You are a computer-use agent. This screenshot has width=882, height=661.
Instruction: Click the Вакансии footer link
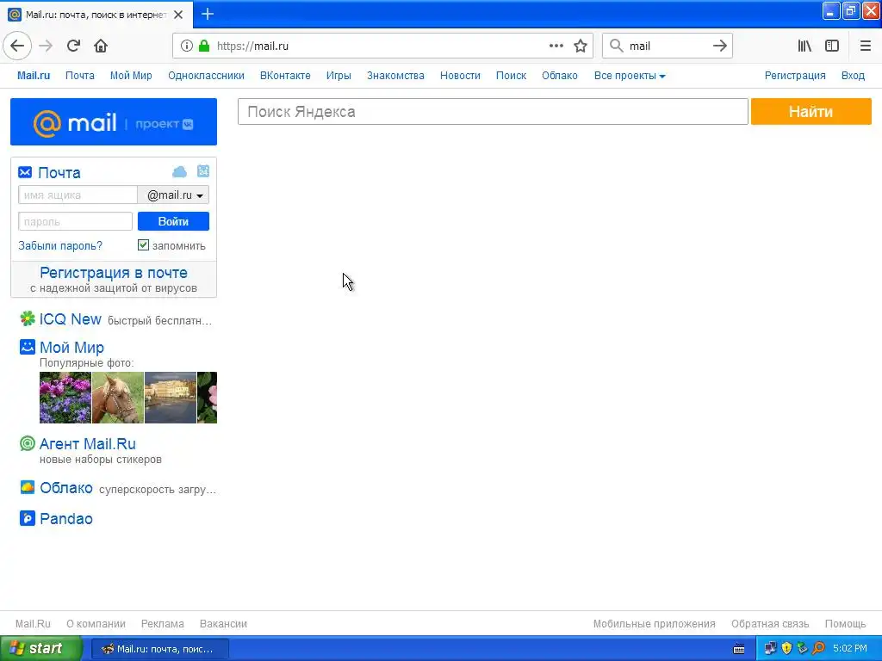223,624
